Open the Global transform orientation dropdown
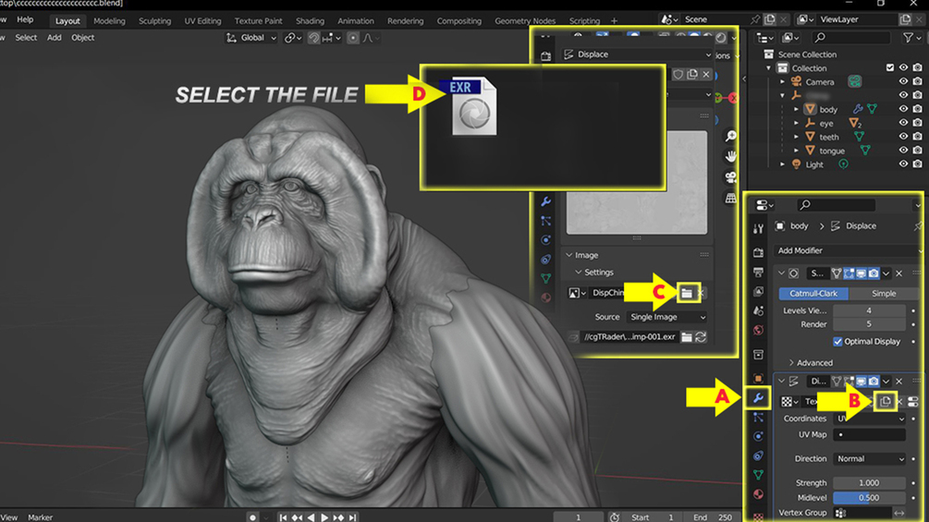Image resolution: width=929 pixels, height=522 pixels. tap(251, 38)
